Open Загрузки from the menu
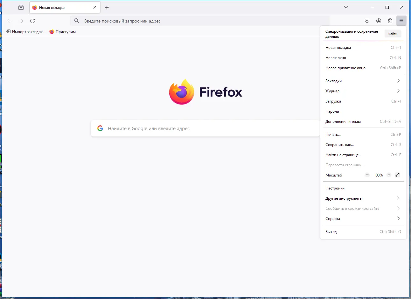This screenshot has width=411, height=299. 363,101
